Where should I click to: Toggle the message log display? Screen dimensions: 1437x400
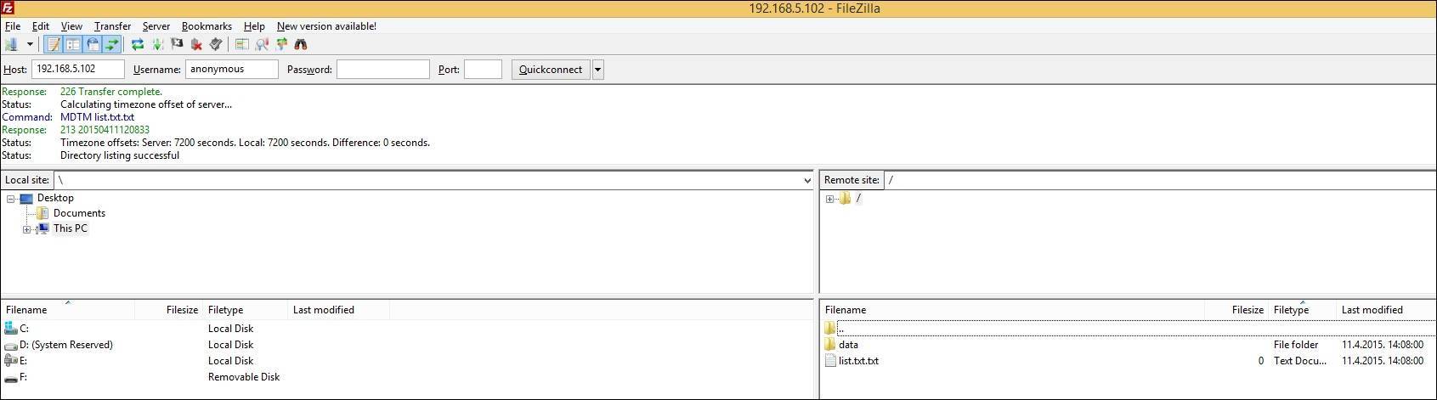(x=54, y=44)
